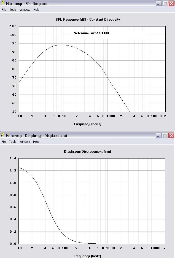This screenshot has width=175, height=258.
Task: Click the Diaphragm Displacement window title text
Action: (x=36, y=136)
